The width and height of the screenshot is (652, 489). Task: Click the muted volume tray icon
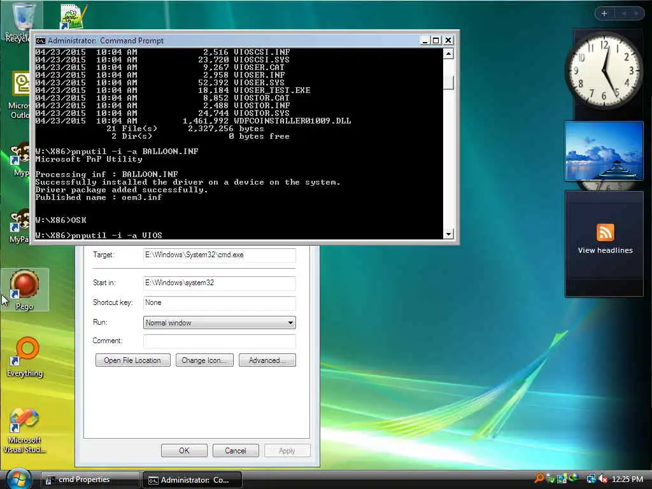coord(603,479)
